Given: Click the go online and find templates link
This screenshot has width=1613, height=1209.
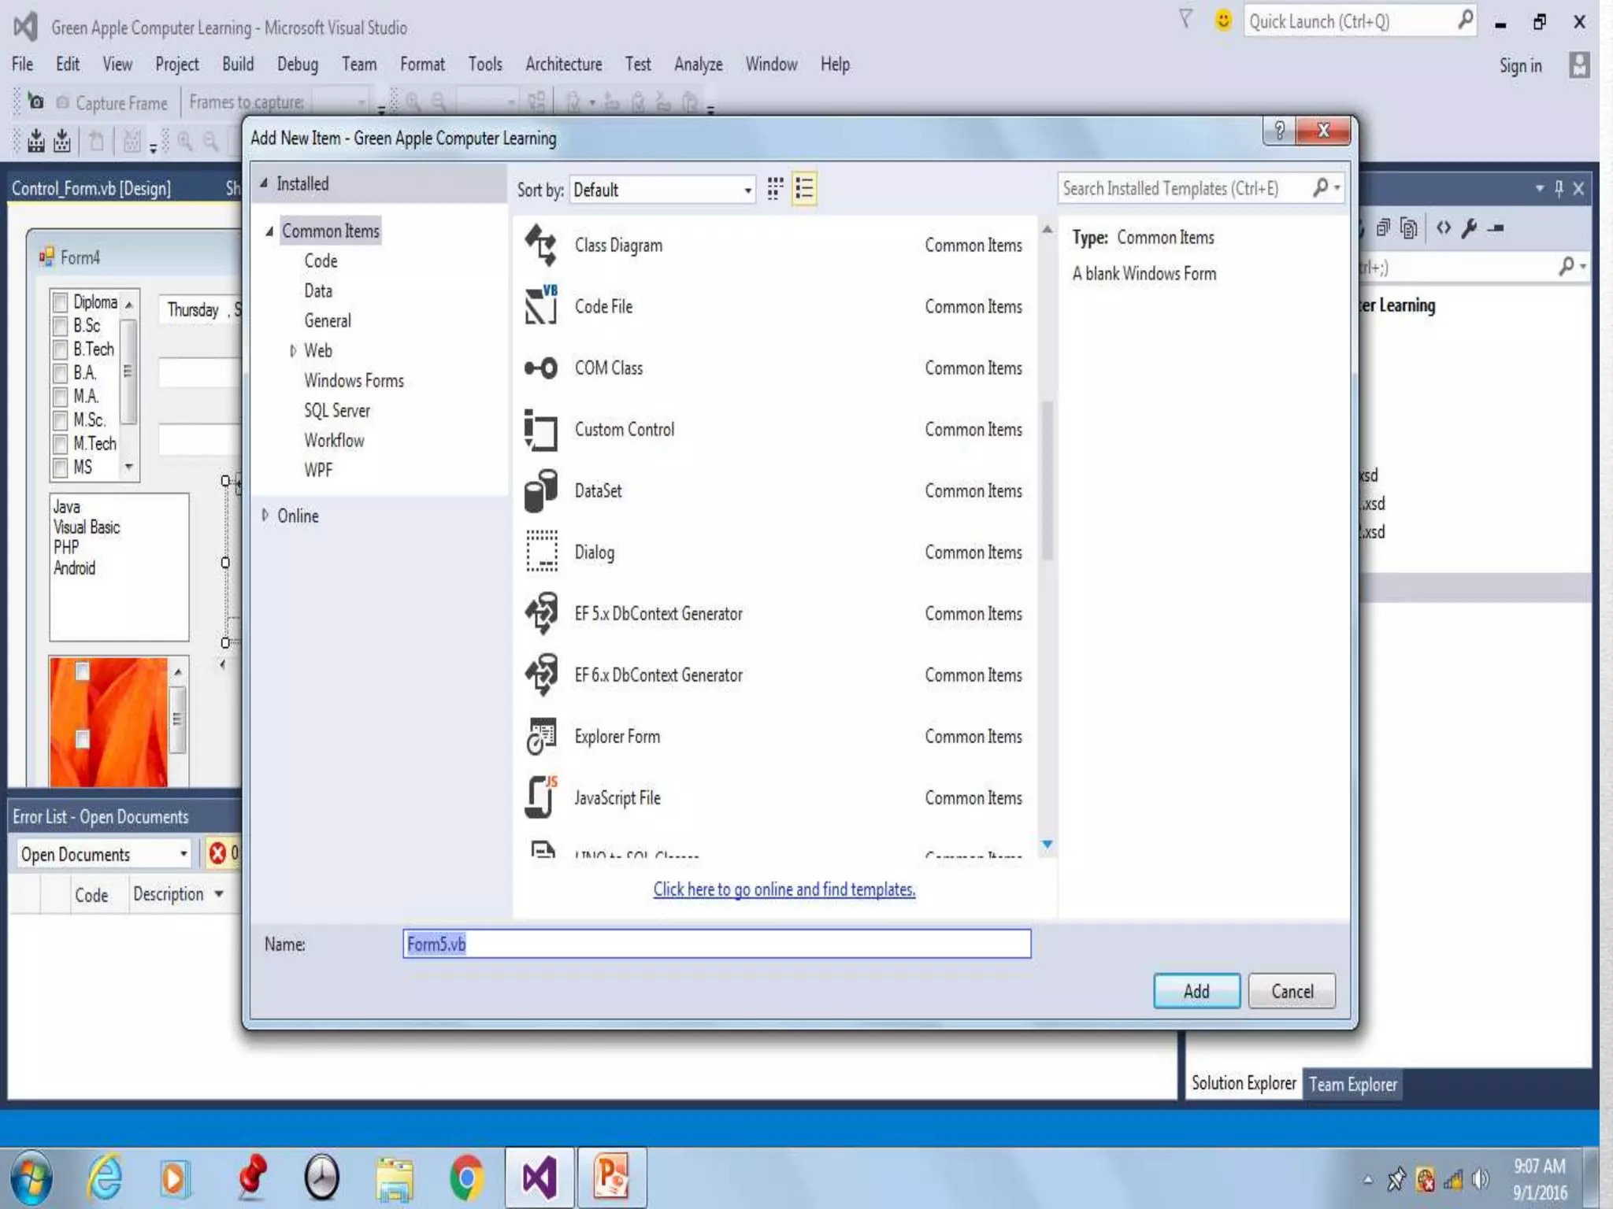Looking at the screenshot, I should coord(784,889).
